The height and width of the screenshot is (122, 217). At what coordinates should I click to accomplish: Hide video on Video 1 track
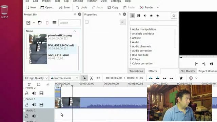41,105
